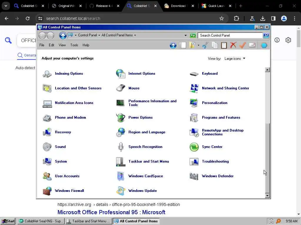Image resolution: width=301 pixels, height=225 pixels.
Task: Open Indexing Options icon
Action: pos(47,74)
